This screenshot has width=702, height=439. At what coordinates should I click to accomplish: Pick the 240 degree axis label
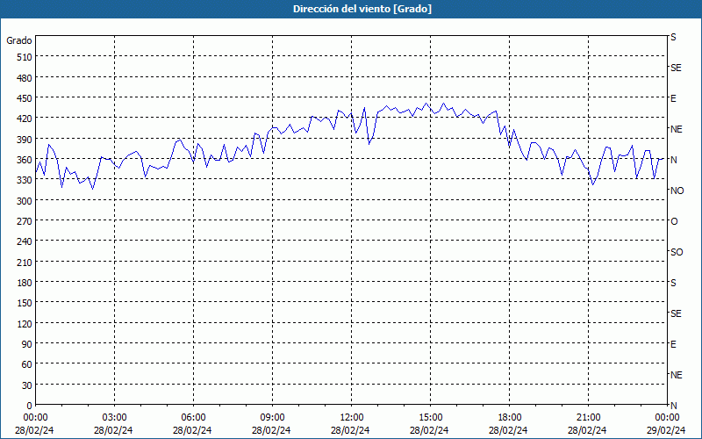(x=25, y=242)
